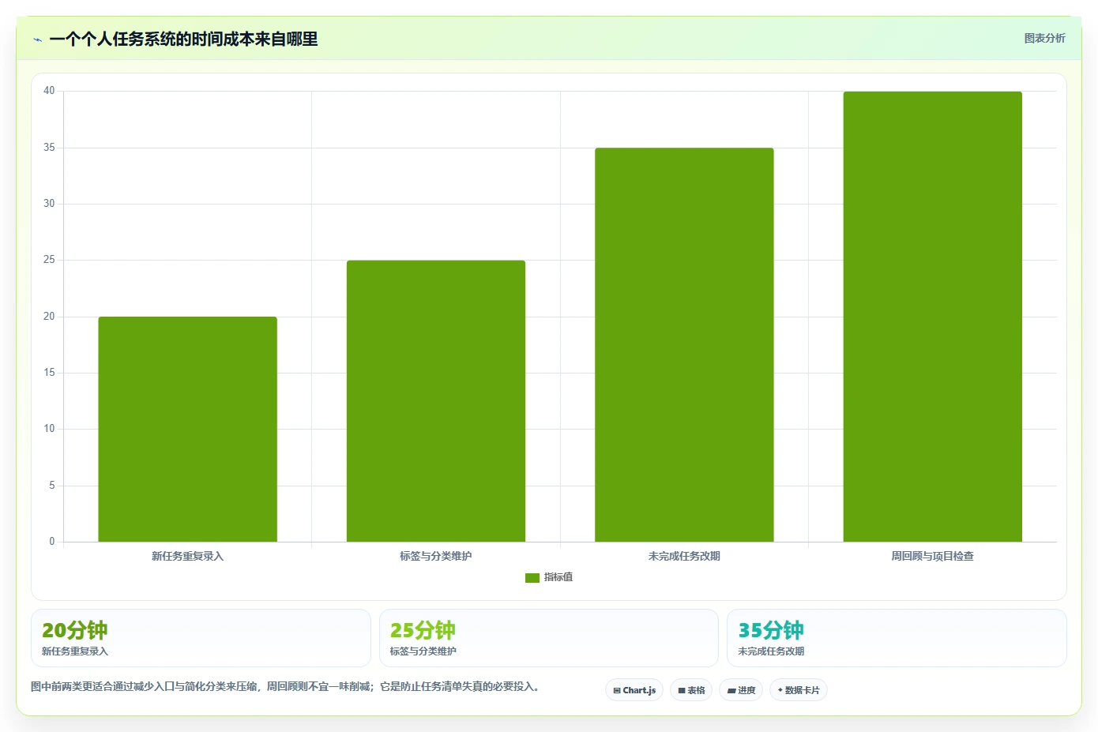The width and height of the screenshot is (1098, 732).
Task: Click the 未完成任务改期 bar in chart
Action: [x=684, y=345]
